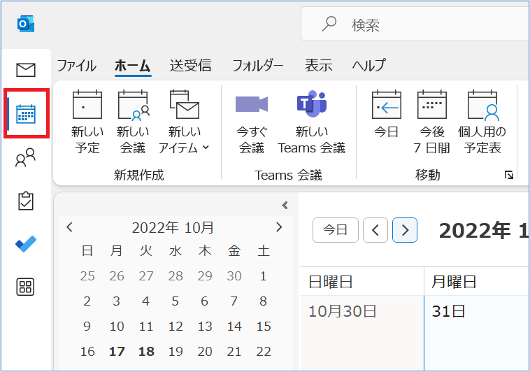Switch to the 表示 tab

coord(318,66)
